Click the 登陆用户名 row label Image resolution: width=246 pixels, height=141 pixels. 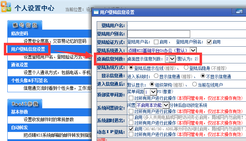tap(113, 25)
